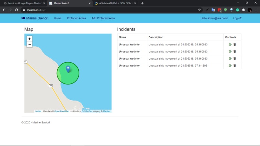Close the Metrics Google Maps tab

click(44, 3)
